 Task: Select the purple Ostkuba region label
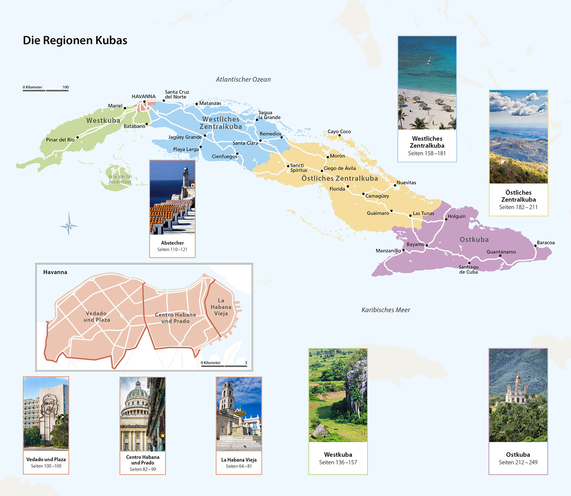click(x=474, y=239)
